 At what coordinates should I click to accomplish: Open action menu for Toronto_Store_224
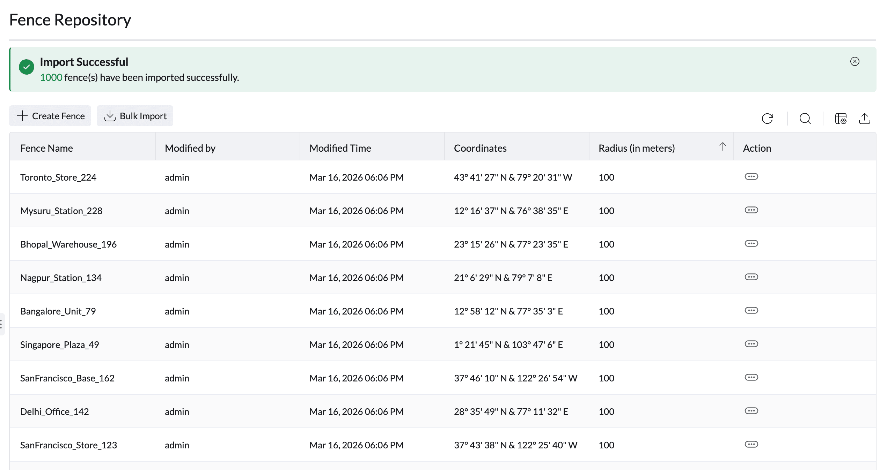[751, 176]
